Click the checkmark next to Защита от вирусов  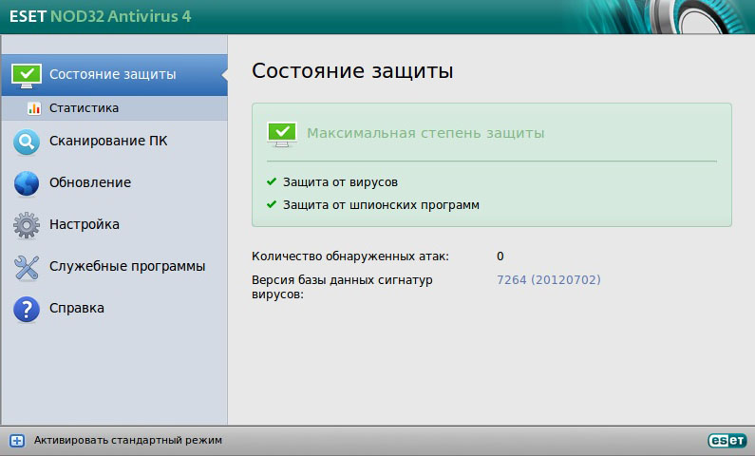click(x=272, y=181)
